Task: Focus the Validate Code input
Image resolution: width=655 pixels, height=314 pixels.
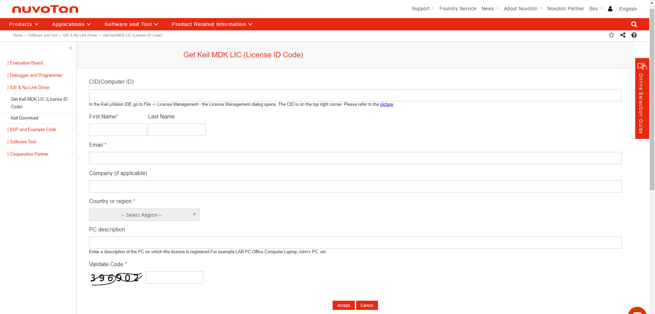Action: point(174,277)
